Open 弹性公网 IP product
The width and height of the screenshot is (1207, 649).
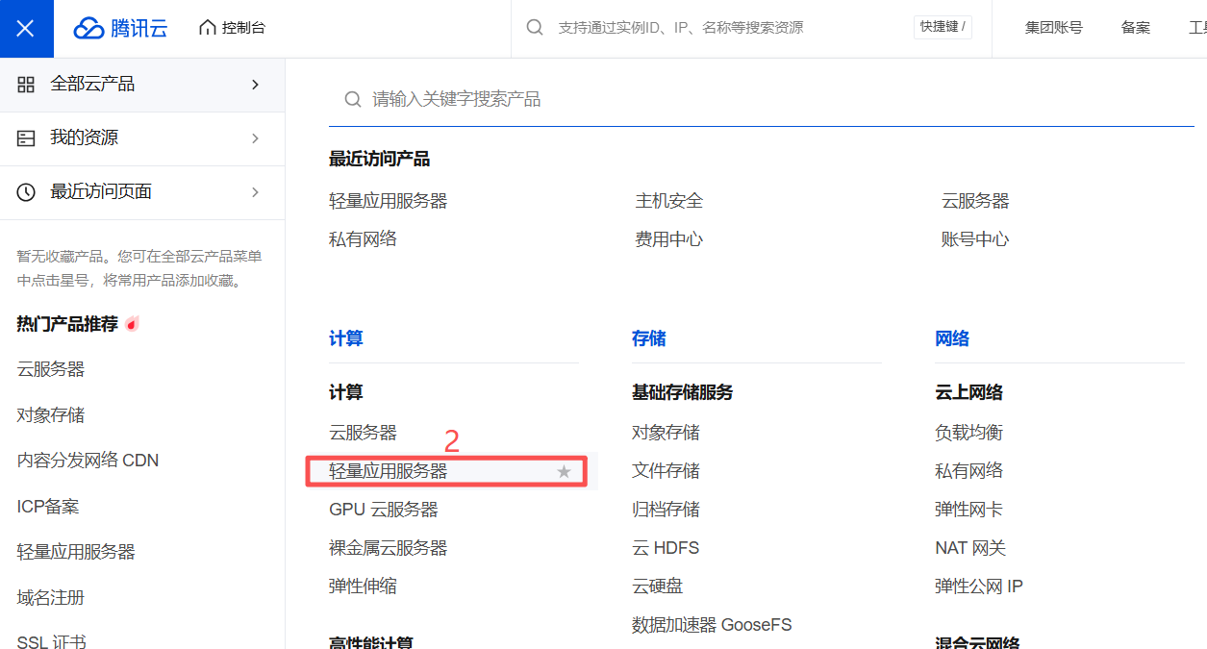tap(979, 587)
